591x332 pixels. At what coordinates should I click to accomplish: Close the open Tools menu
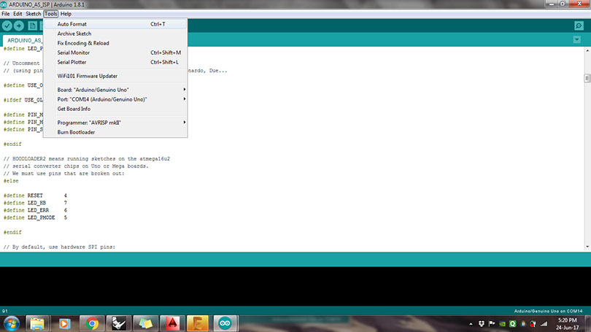(50, 14)
